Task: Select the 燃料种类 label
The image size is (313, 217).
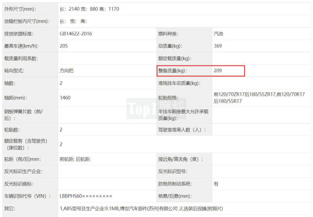Action: pos(168,34)
